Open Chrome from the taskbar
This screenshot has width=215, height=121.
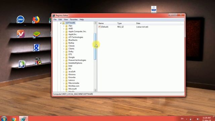14,119
